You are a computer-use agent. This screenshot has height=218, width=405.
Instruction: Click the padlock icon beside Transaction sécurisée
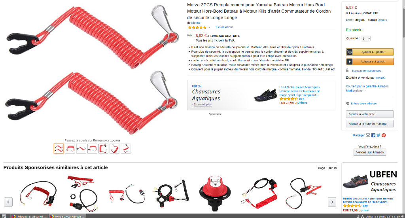pos(347,70)
